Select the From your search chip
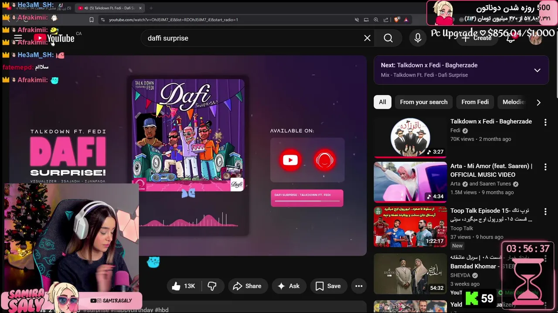558x313 pixels. pyautogui.click(x=424, y=102)
